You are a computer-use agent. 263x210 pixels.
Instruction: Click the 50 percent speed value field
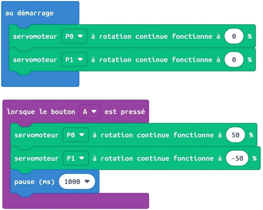pyautogui.click(x=235, y=135)
